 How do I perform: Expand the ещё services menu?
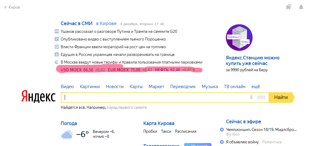tap(256, 87)
